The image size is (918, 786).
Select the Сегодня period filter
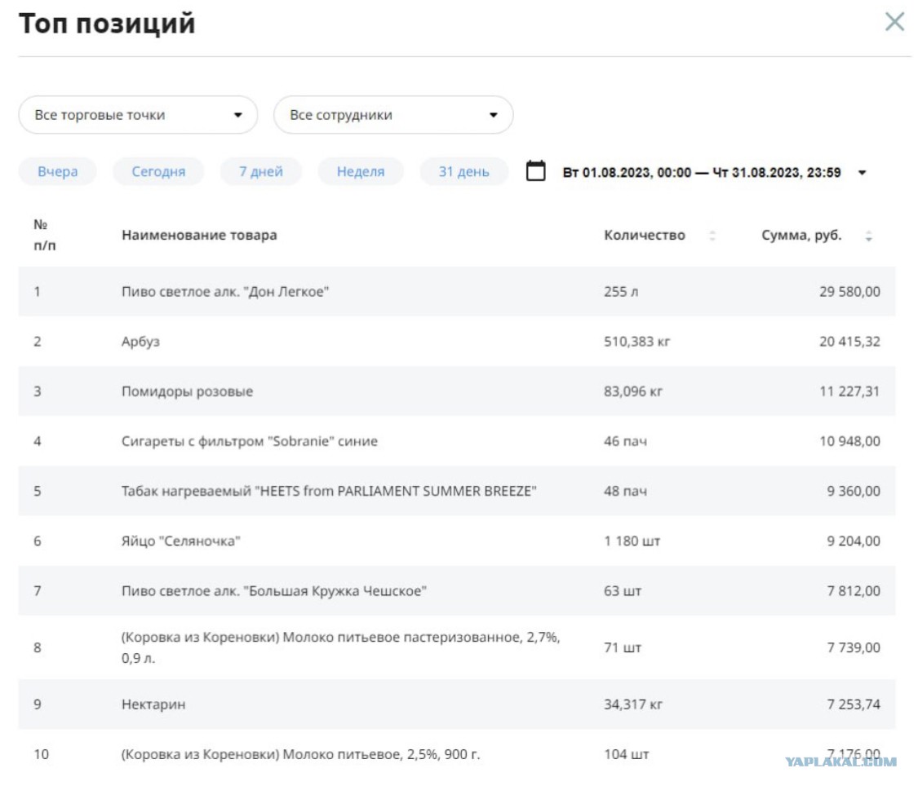[x=158, y=171]
